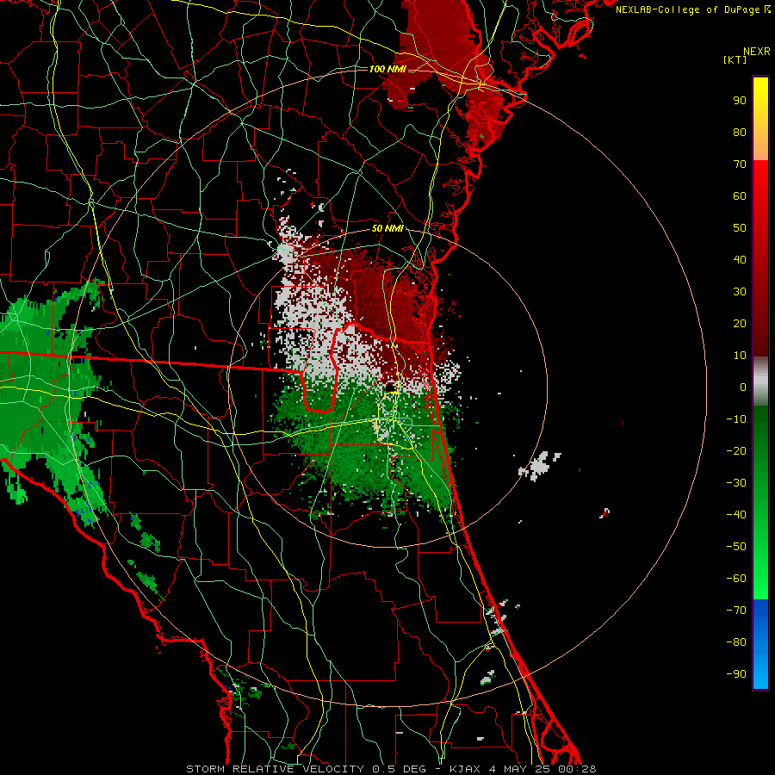Select the positive 10 knot scale value
The height and width of the screenshot is (775, 775).
tap(740, 356)
